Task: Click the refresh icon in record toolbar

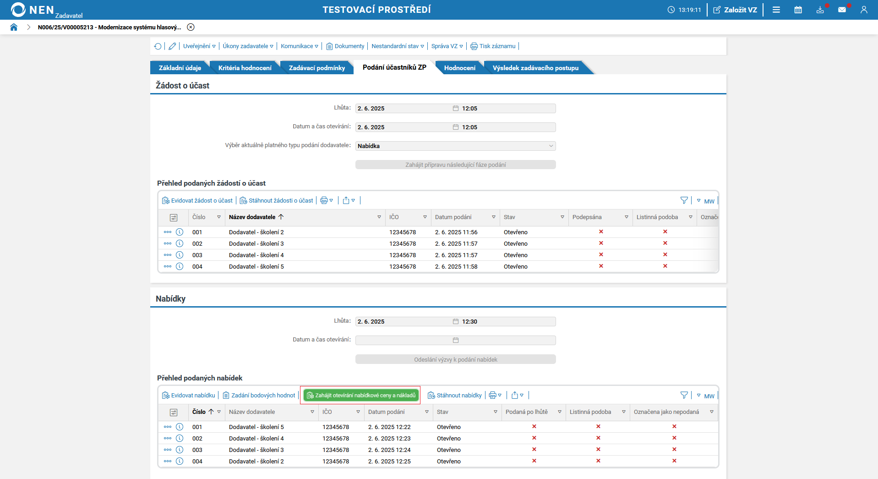Action: coord(158,46)
